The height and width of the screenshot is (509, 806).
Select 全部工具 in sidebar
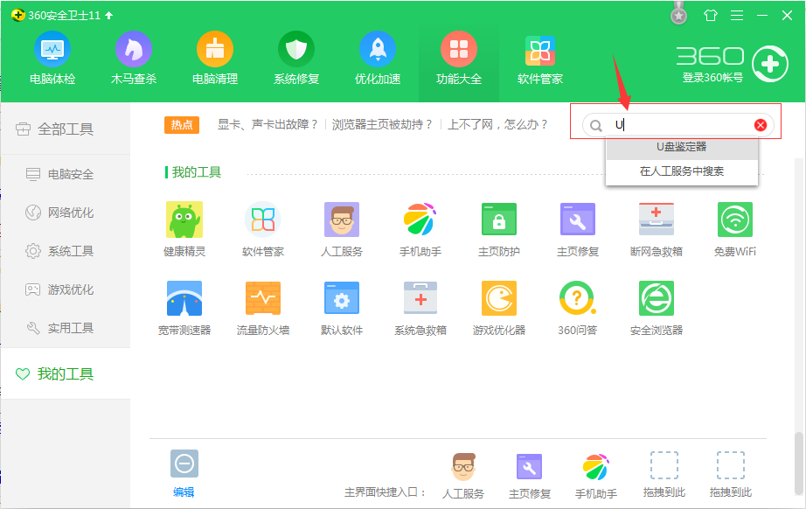click(66, 129)
